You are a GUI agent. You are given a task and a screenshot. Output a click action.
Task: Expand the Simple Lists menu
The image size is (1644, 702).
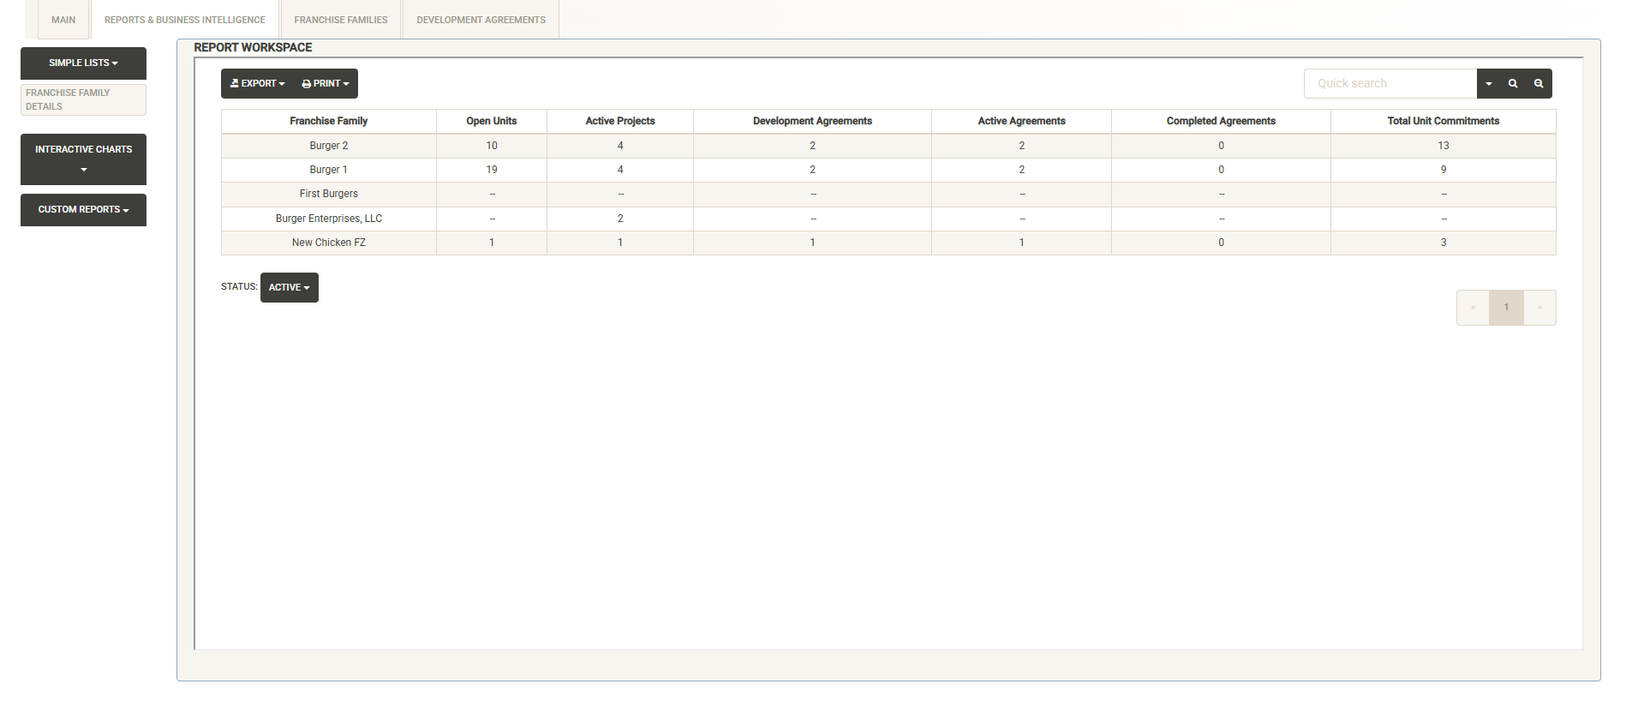tap(83, 63)
